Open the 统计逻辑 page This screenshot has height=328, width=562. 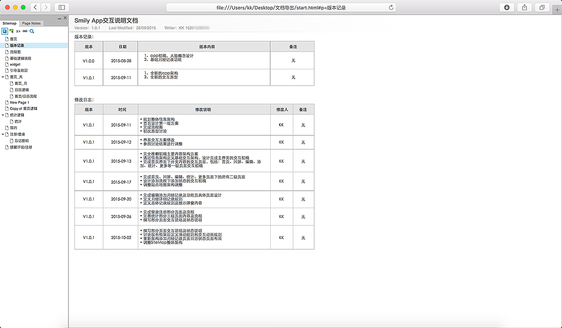pyautogui.click(x=17, y=115)
